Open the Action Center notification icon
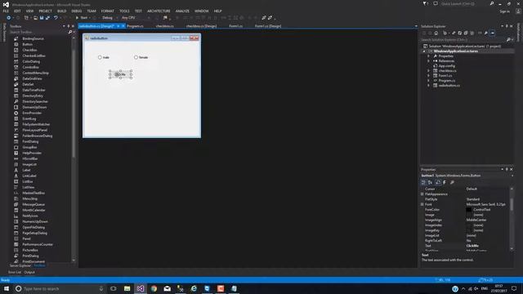This screenshot has width=523, height=294. coord(514,288)
